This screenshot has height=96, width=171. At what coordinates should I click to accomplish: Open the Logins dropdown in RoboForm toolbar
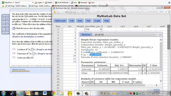click(x=39, y=2)
